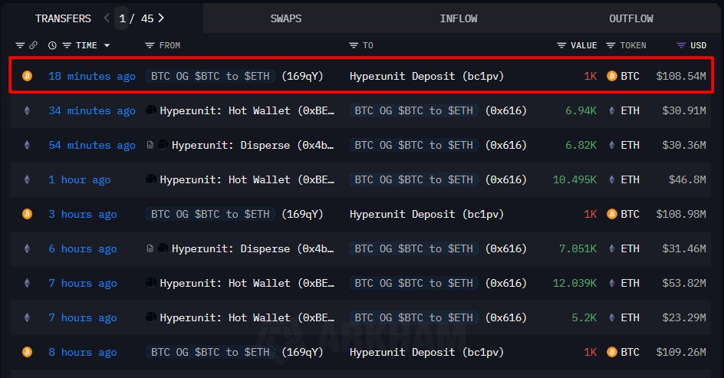Select the TRANSFERS tab
Screen dimensions: 724x378
(63, 18)
